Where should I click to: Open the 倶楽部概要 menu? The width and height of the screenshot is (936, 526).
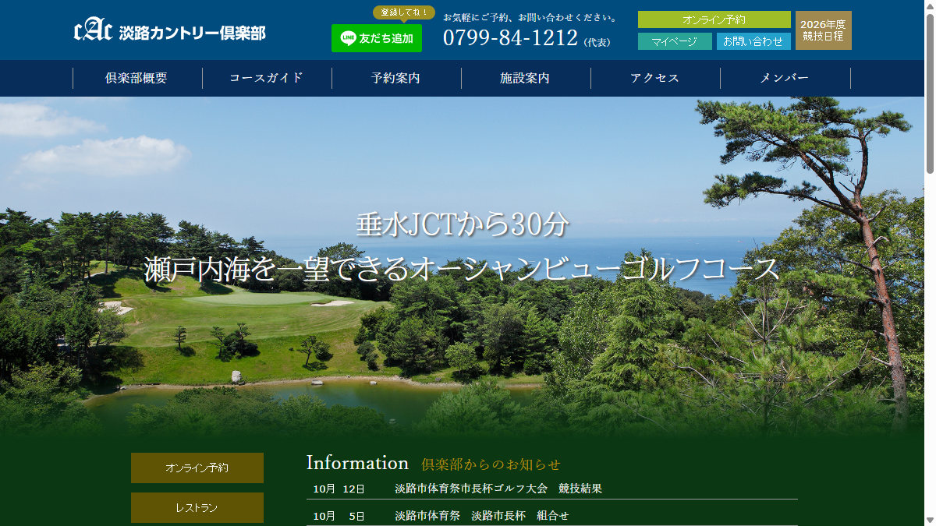[x=136, y=78]
